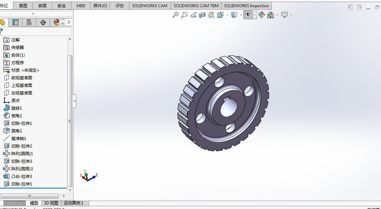381x209 pixels.
Task: Open the PropertyManager tab
Action: (x=15, y=23)
